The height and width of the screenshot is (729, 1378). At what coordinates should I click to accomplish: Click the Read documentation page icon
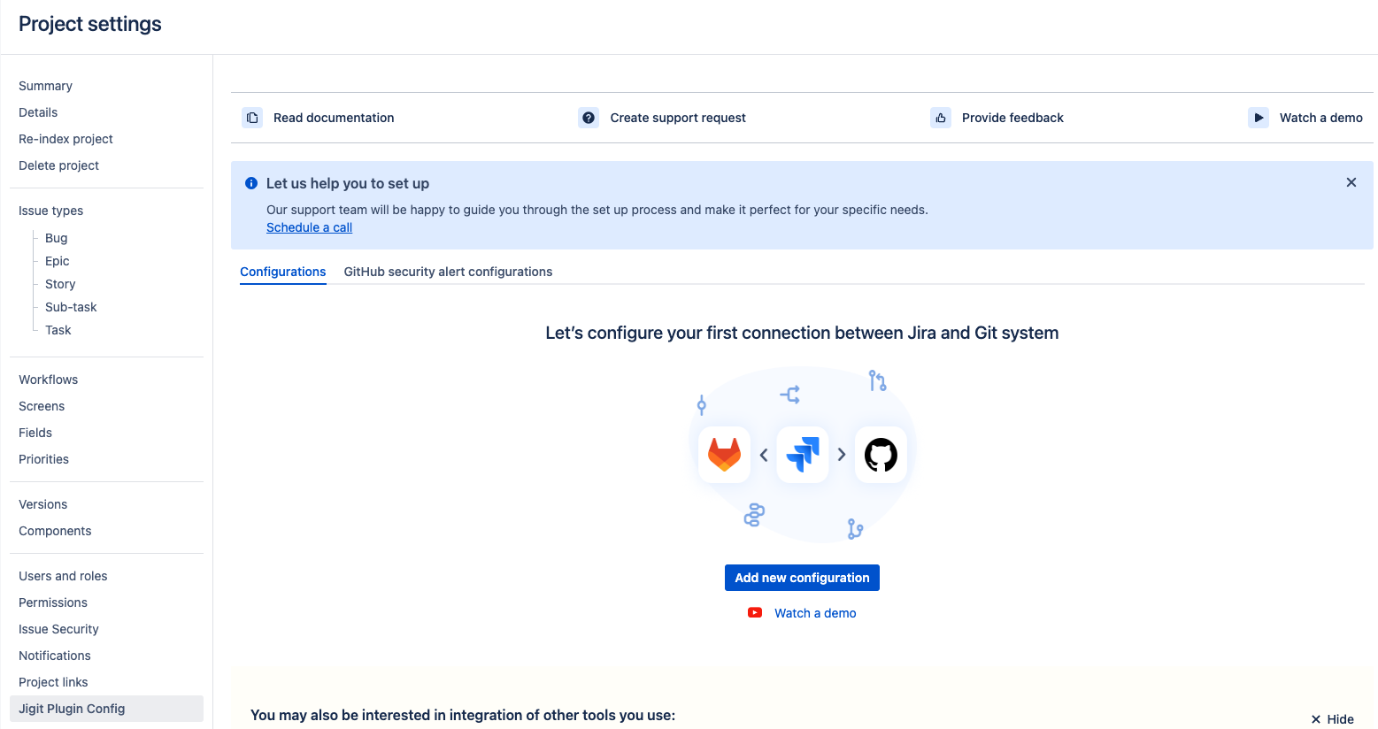tap(252, 118)
